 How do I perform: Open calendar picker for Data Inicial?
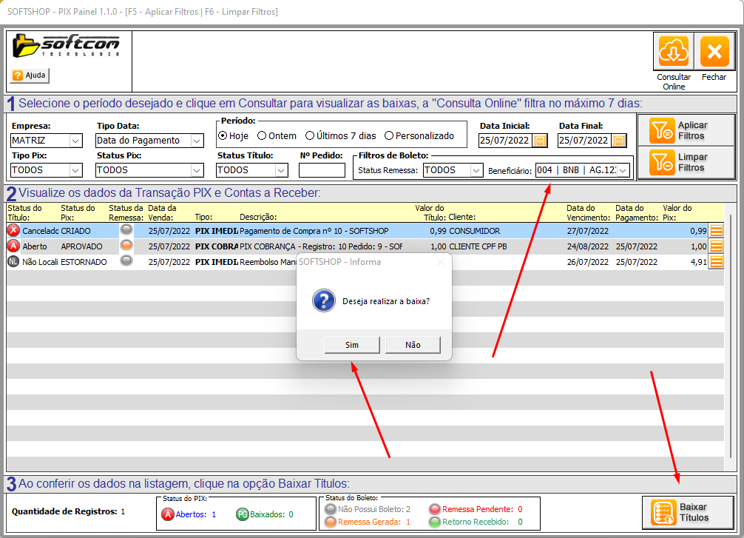click(540, 141)
